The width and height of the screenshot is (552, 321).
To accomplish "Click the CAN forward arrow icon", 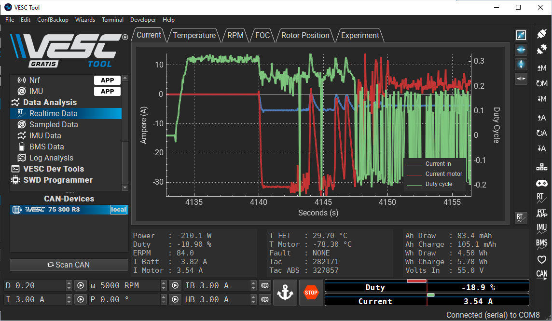I will point(541,275).
